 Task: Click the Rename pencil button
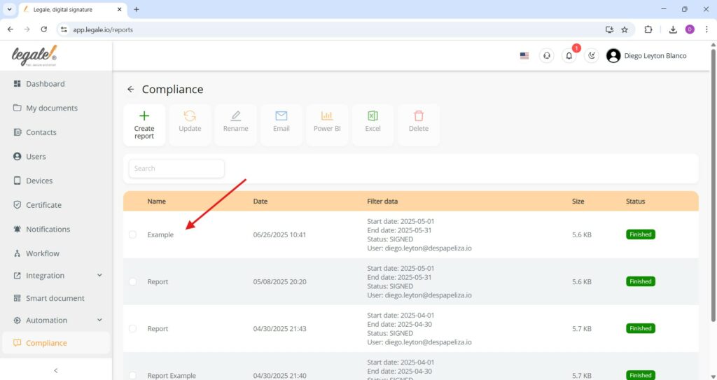[235, 125]
